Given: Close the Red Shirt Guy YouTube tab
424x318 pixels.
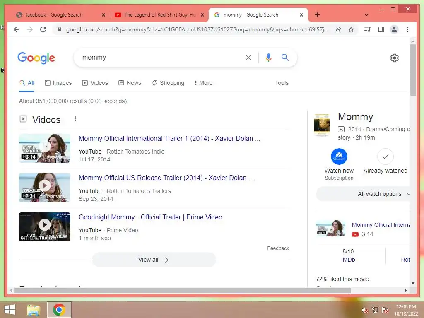Looking at the screenshot, I should tap(202, 15).
